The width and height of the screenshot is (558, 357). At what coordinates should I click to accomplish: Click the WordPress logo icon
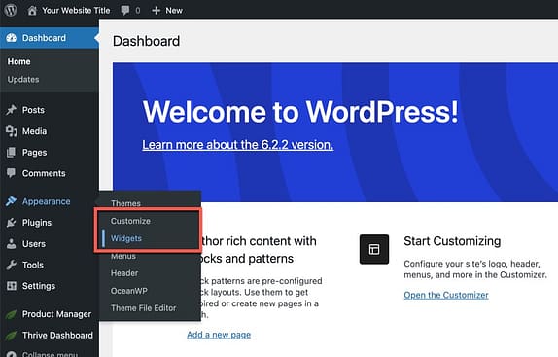[11, 10]
